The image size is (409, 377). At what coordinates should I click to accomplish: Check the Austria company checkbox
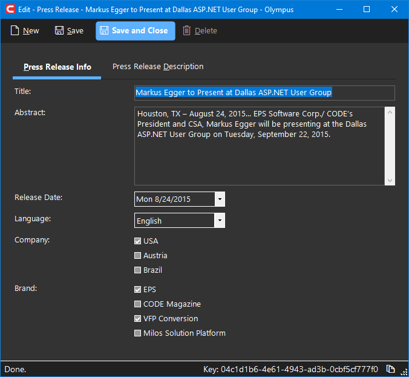pyautogui.click(x=137, y=256)
